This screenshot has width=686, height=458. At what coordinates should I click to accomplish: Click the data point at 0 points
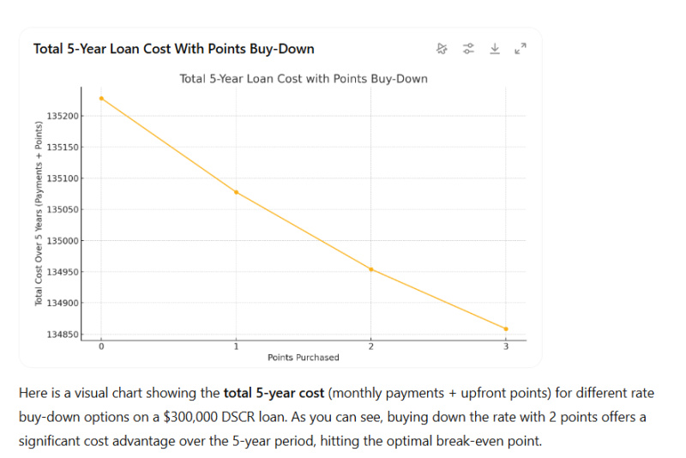[x=101, y=99]
